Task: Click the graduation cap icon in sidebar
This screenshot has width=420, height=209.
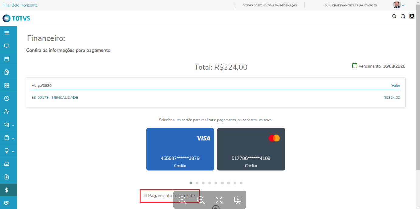Action: (6, 124)
